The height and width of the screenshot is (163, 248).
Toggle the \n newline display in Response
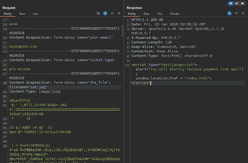point(236,13)
